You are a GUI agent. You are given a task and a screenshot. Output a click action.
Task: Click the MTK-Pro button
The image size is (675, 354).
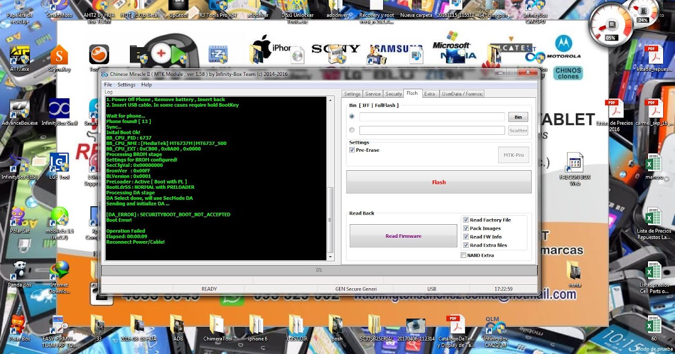[514, 155]
